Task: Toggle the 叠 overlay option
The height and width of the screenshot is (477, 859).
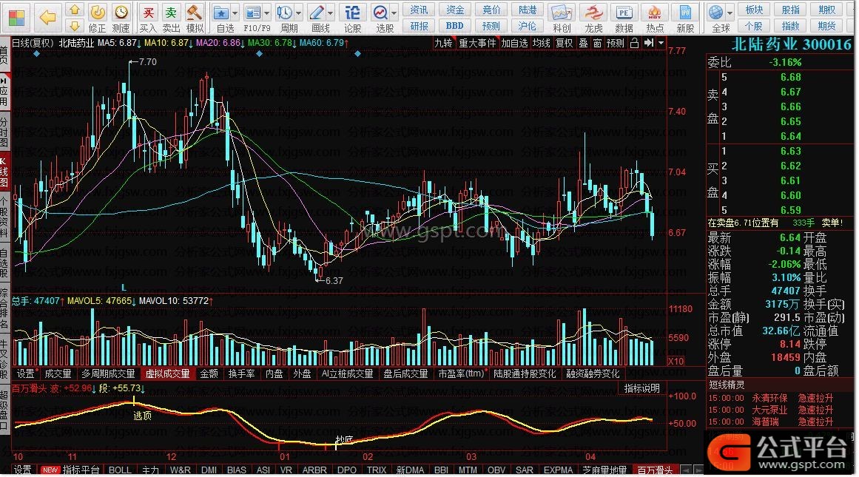Action: pyautogui.click(x=584, y=43)
